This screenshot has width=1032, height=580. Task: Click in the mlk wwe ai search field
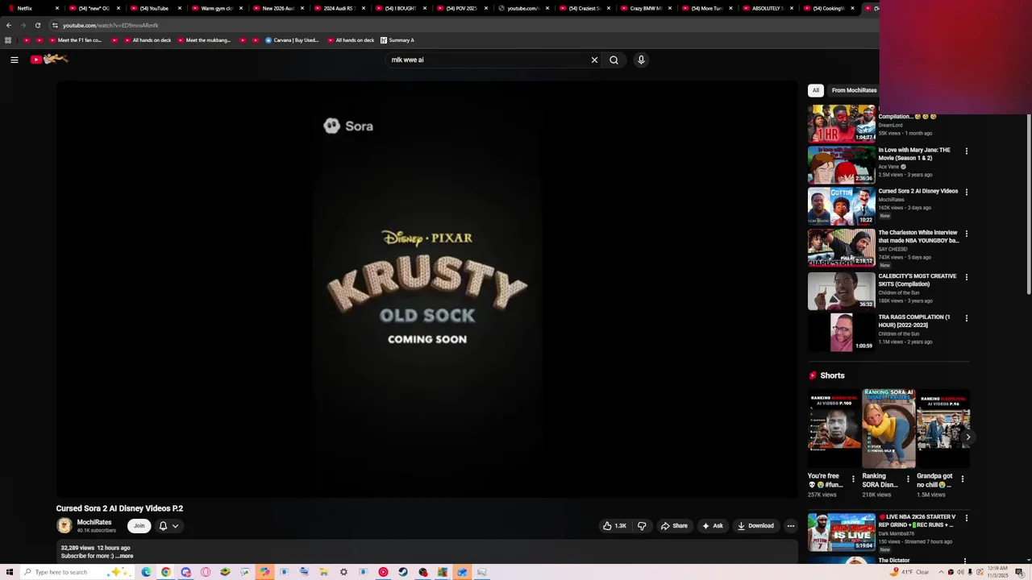coord(488,60)
